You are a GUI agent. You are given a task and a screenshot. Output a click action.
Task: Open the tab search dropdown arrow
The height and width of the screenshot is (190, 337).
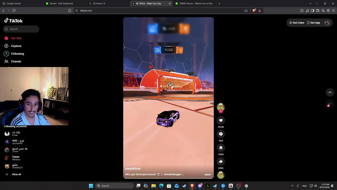pos(310,3)
